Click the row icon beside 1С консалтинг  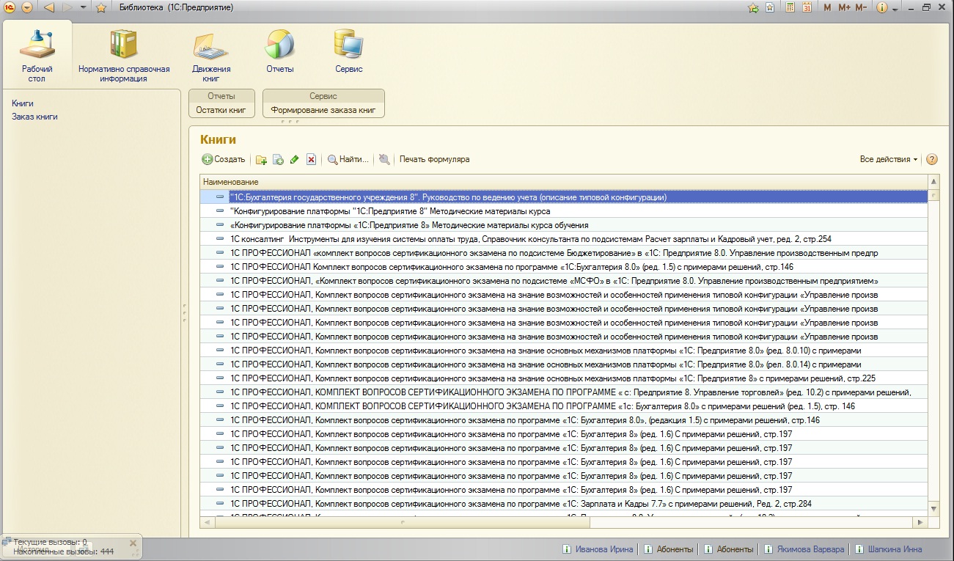pos(220,239)
